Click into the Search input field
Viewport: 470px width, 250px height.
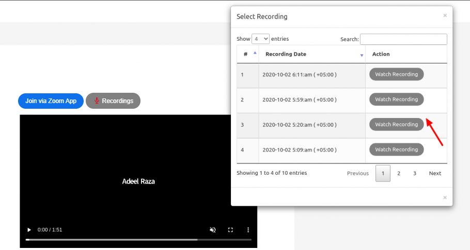[x=403, y=39]
